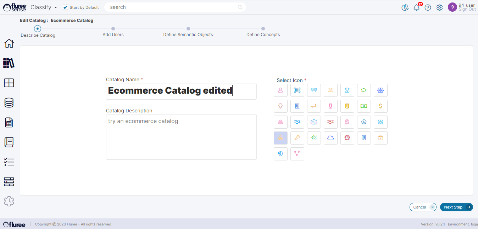Select the wrench icon
Viewport: 478px width, 229px height.
click(297, 138)
